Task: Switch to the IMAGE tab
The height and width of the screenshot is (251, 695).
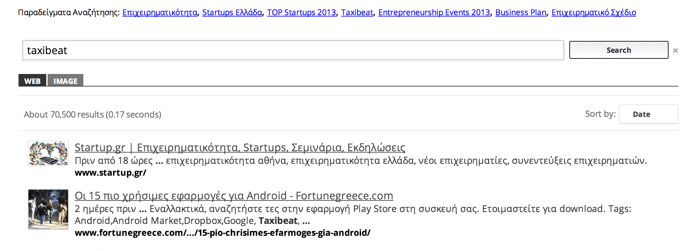Action: click(x=65, y=81)
